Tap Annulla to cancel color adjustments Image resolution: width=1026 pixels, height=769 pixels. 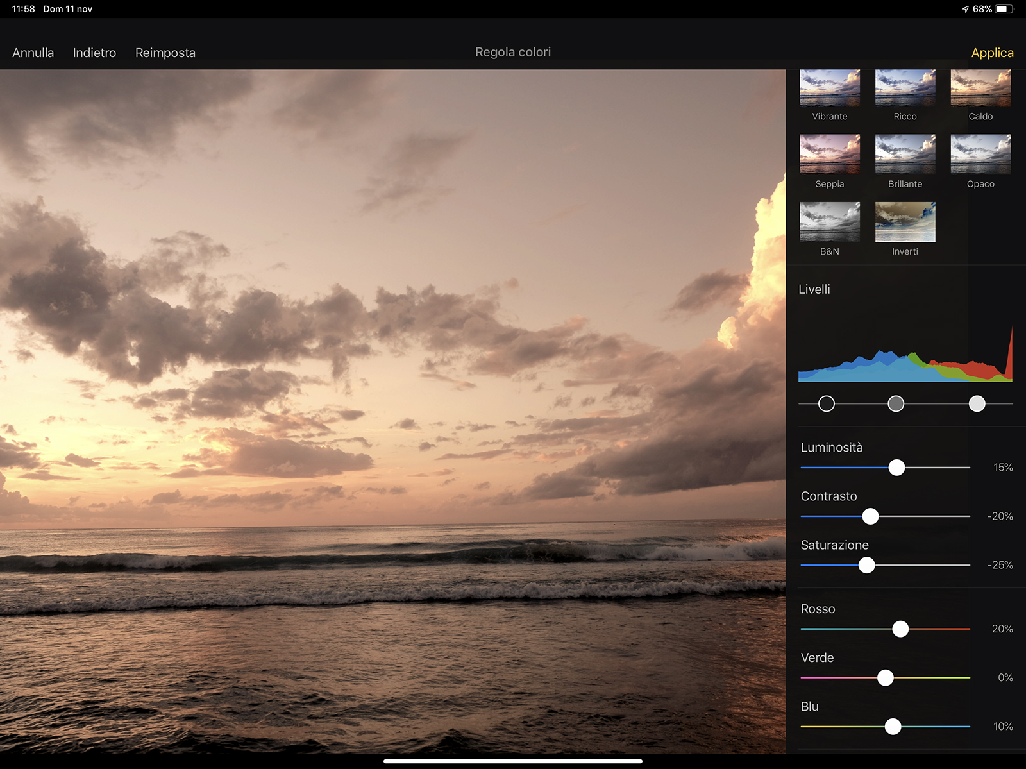(x=33, y=53)
